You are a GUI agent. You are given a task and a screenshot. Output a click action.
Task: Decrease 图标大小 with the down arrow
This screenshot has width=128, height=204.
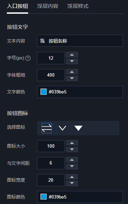(72, 149)
